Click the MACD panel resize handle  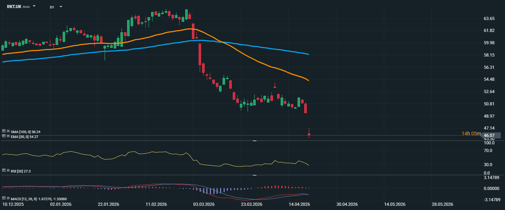point(254,175)
